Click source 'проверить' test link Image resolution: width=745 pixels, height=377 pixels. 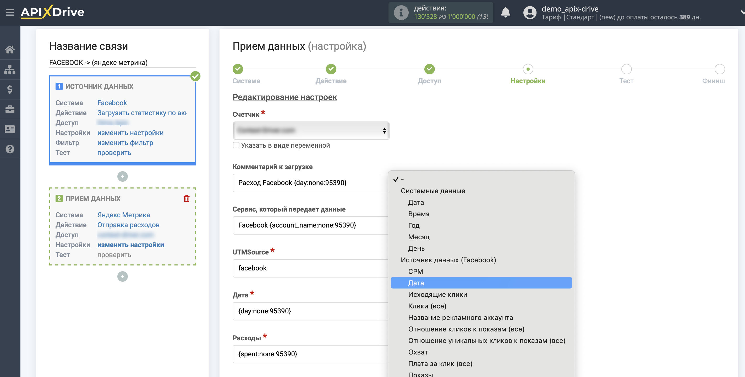(114, 153)
